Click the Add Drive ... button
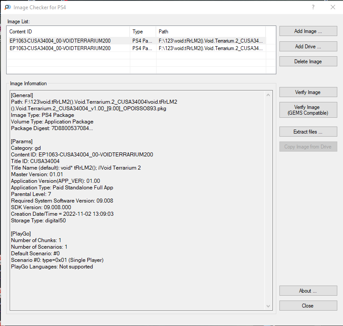Viewport: 343px width, 326px height. [x=308, y=47]
